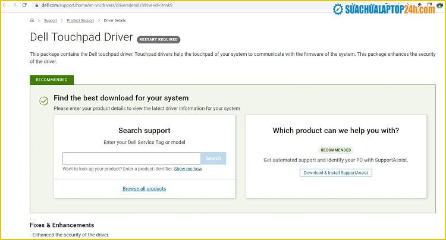Open the Product Support breadcrumb link
The height and width of the screenshot is (240, 446).
(x=80, y=20)
